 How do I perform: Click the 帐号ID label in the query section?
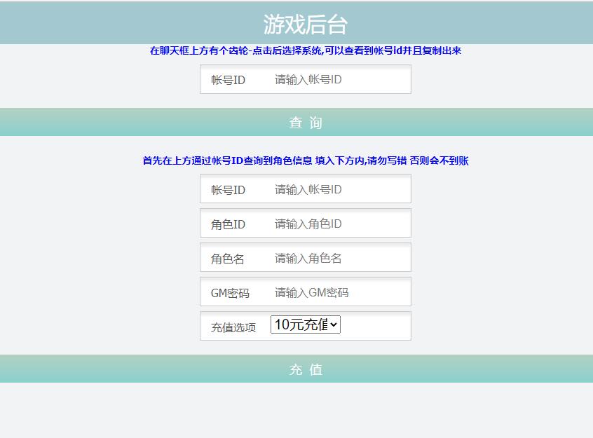(x=228, y=80)
